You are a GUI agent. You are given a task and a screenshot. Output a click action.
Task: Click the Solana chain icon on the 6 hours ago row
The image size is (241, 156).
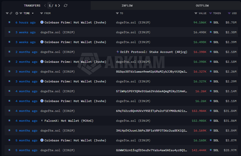[10, 22]
